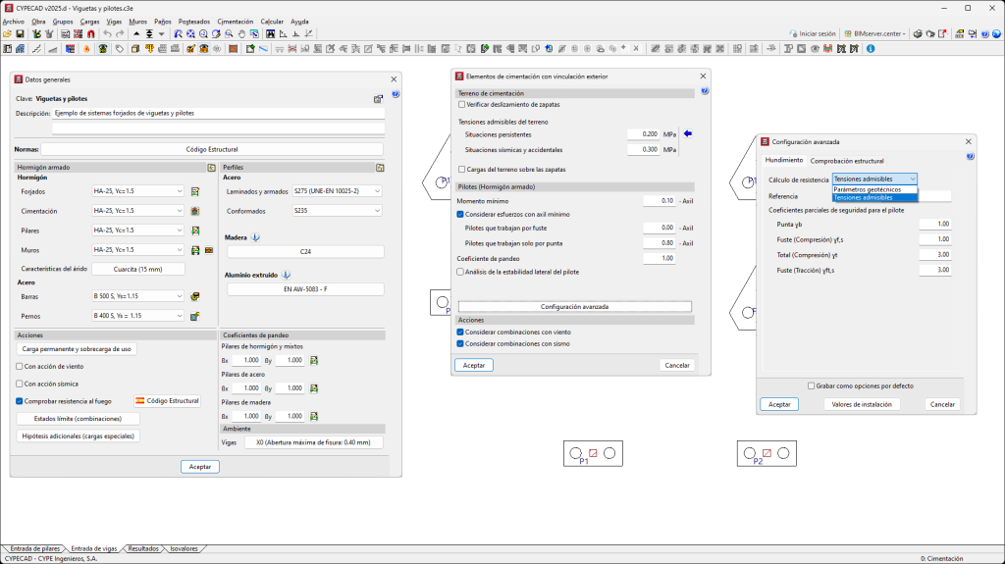This screenshot has height=564, width=1005.
Task: Click the Momento mínimo value field
Action: point(659,200)
